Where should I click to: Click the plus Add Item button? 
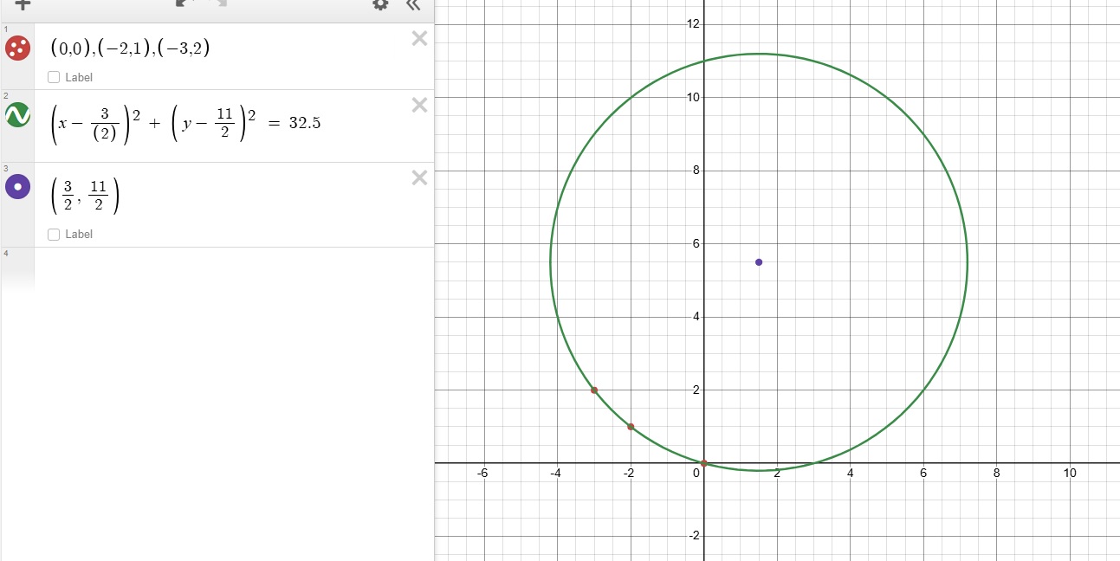coord(23,4)
